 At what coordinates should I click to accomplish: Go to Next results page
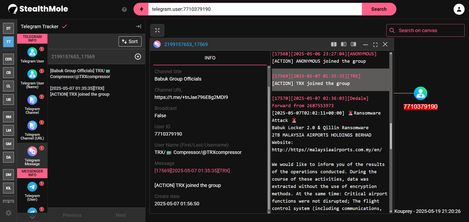pyautogui.click(x=121, y=215)
